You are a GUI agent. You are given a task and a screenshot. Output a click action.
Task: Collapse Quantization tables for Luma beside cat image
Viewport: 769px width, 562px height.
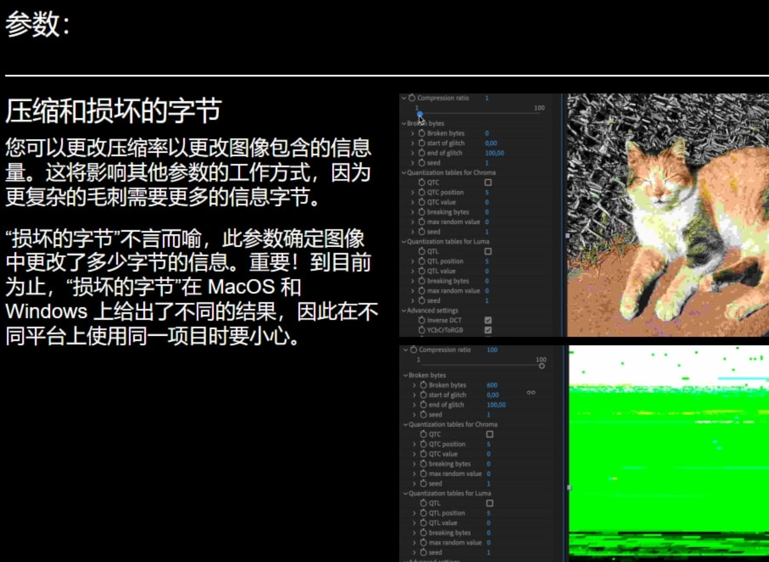[x=404, y=241]
